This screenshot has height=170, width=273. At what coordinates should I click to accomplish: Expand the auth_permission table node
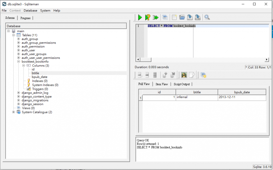tap(18, 46)
